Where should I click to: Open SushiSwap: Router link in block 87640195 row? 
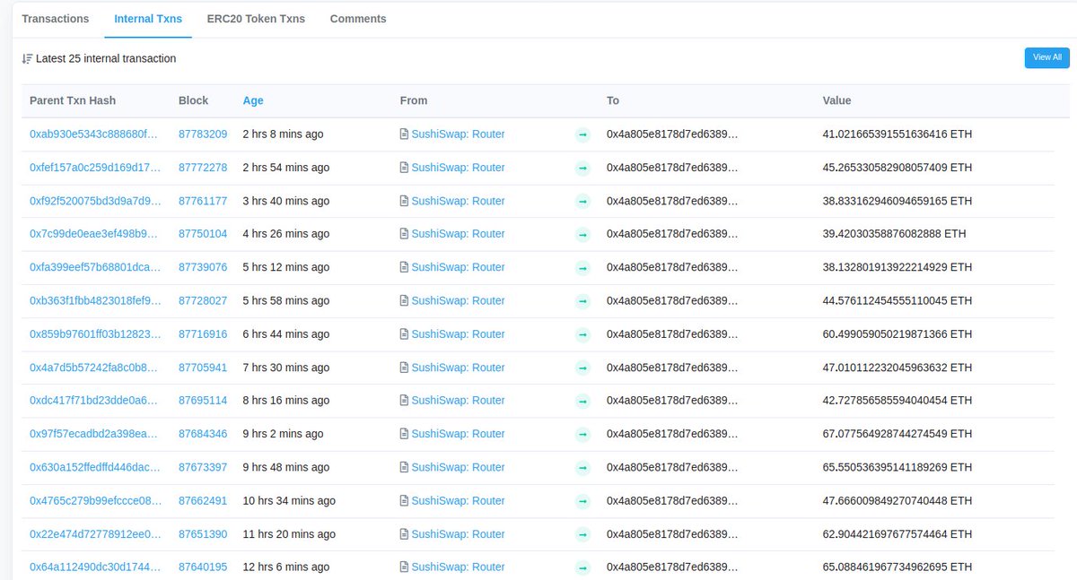point(458,567)
